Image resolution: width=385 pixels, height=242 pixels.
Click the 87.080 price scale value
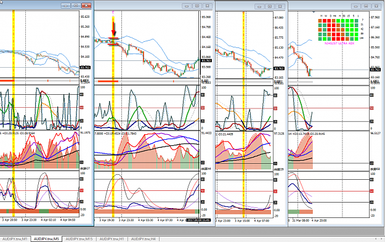[x=278, y=18]
